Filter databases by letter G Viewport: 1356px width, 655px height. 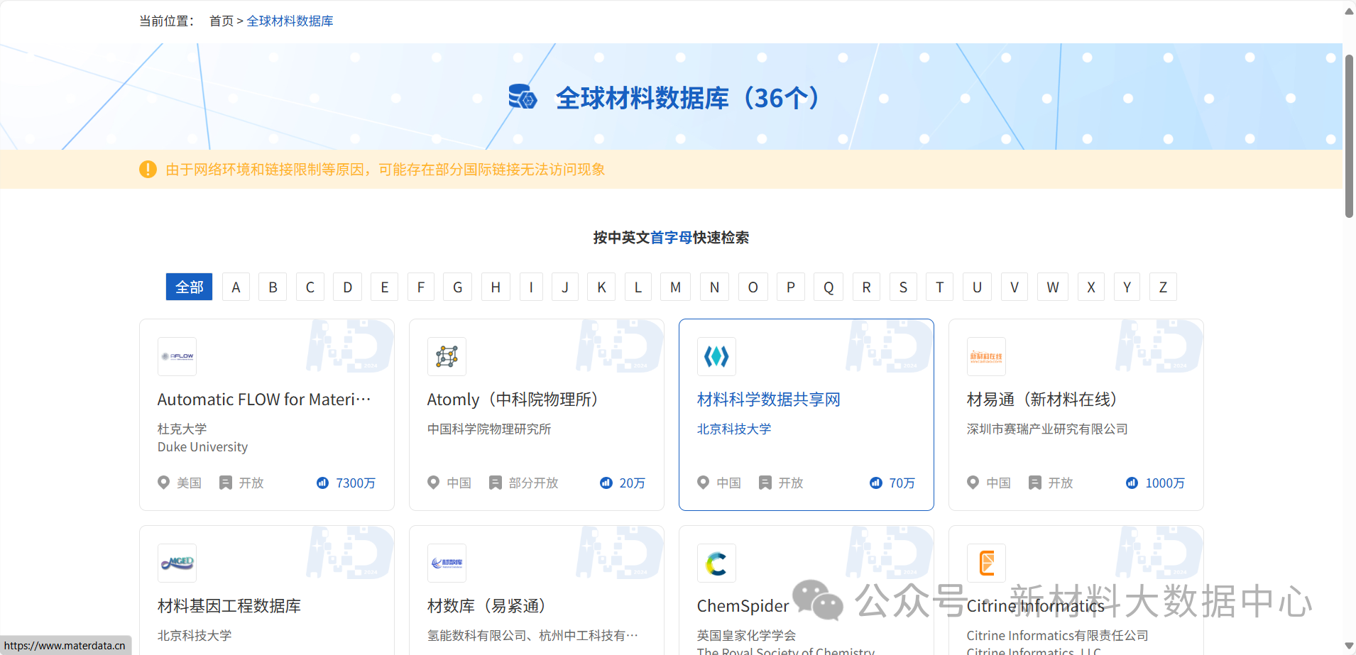coord(457,287)
